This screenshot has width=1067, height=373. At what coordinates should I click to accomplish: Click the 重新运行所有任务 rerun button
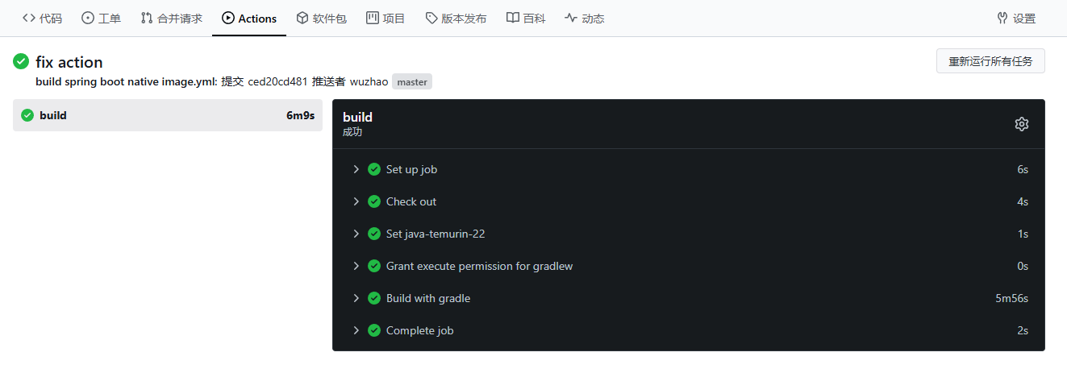pos(990,61)
